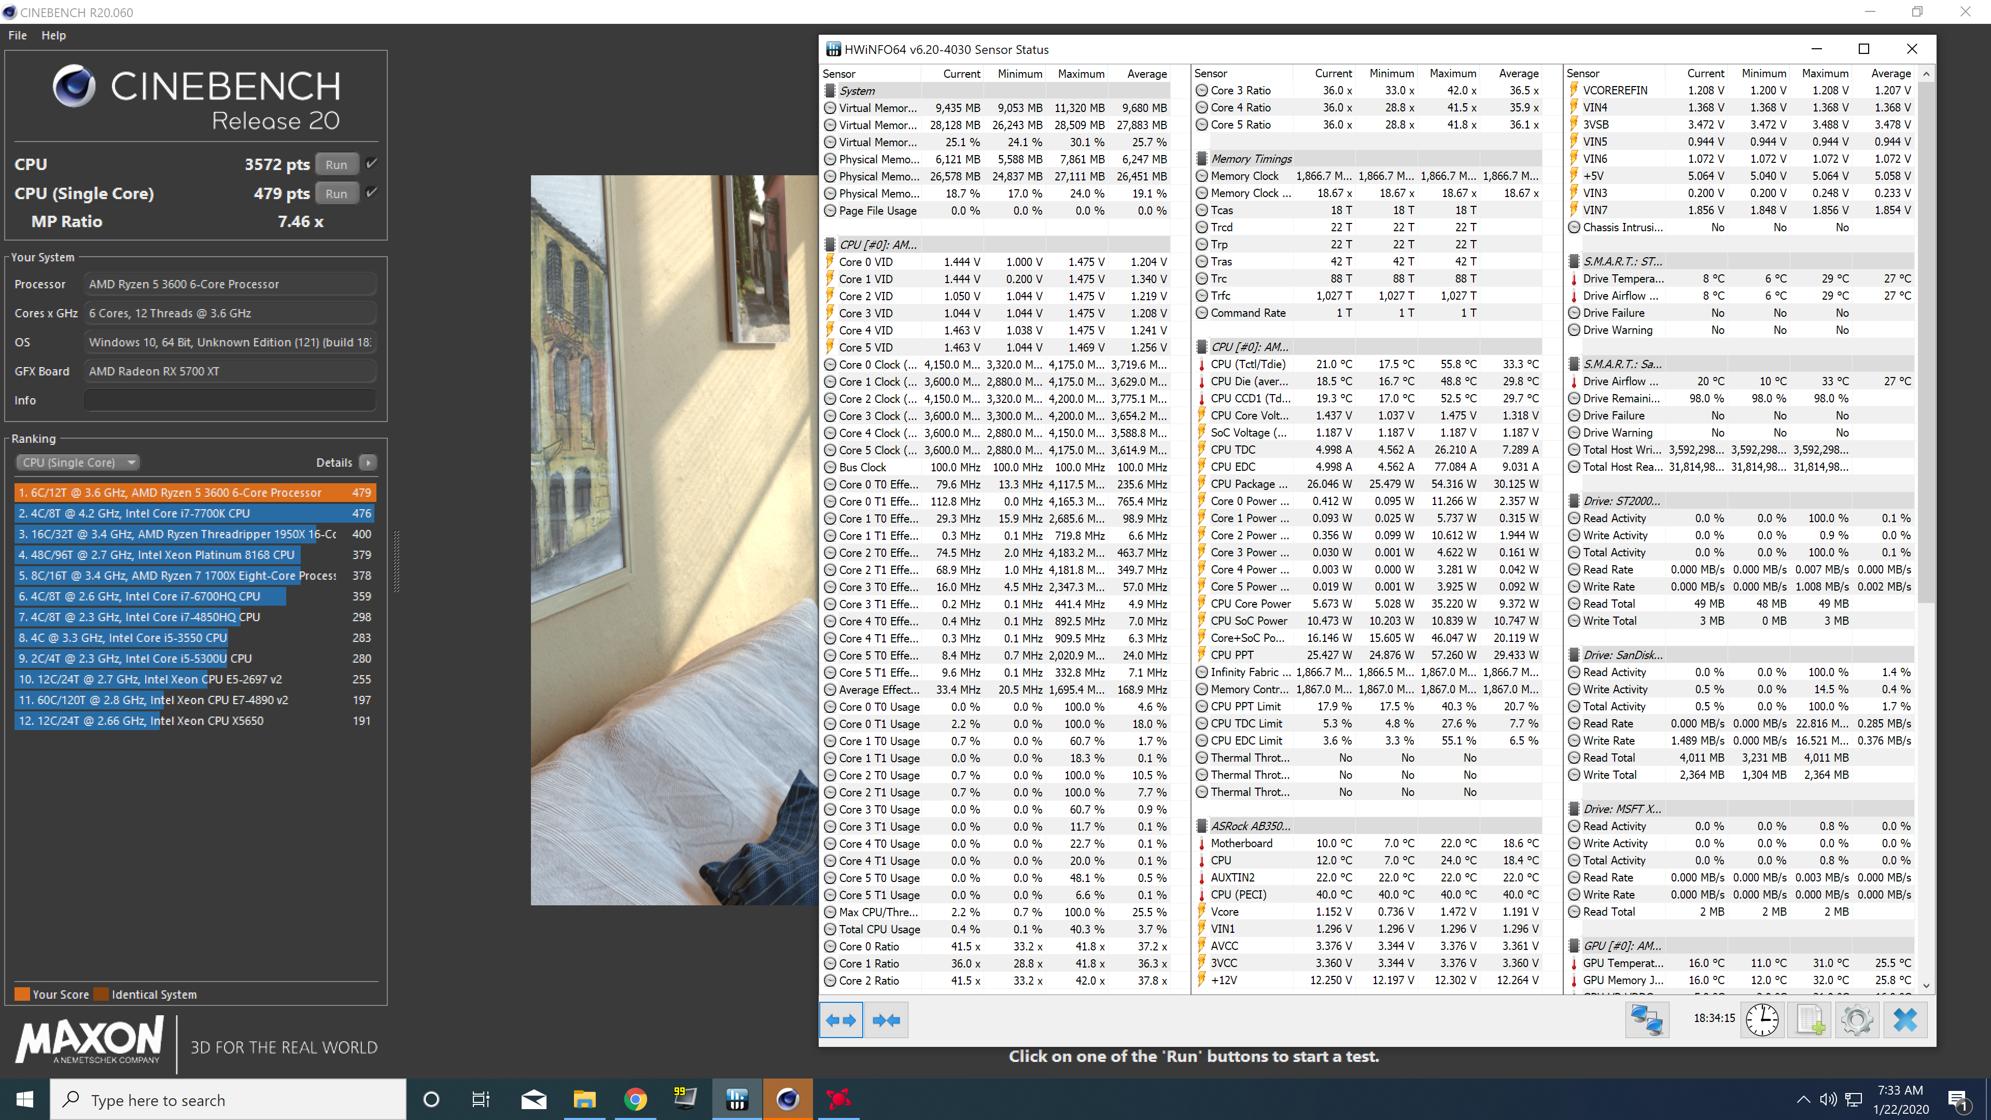Viewport: 1991px width, 1120px height.
Task: Open network status icon in system tray
Action: (1854, 1100)
